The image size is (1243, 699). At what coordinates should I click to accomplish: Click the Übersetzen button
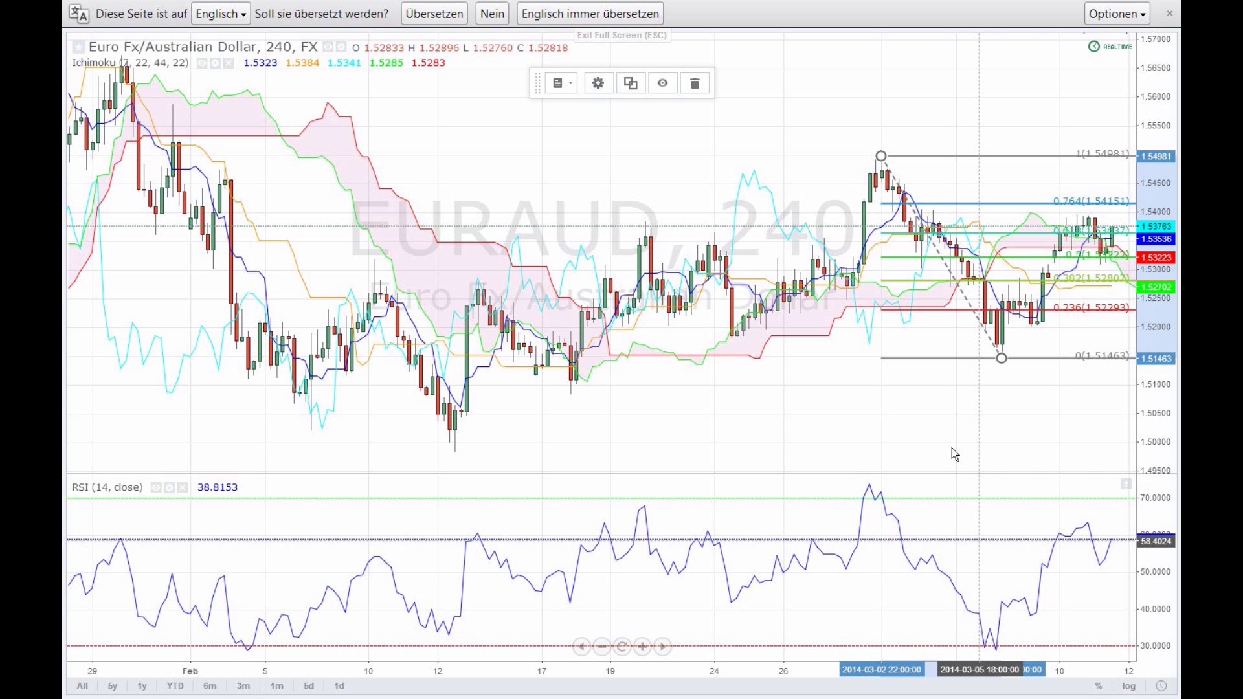coord(434,14)
